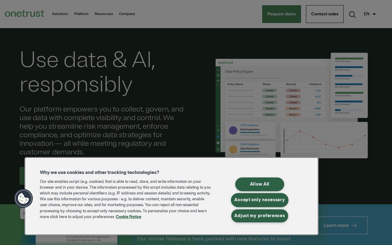Open the Platform menu

tap(81, 14)
